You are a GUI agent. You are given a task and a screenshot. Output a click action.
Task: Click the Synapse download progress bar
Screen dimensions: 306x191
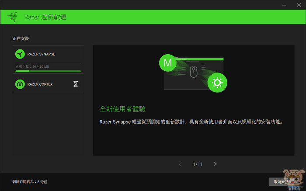pyautogui.click(x=48, y=71)
